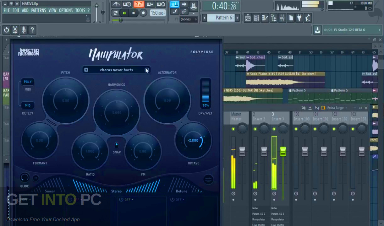
Task: Click the OCTAVE knob showing -2.000
Action: (x=193, y=141)
